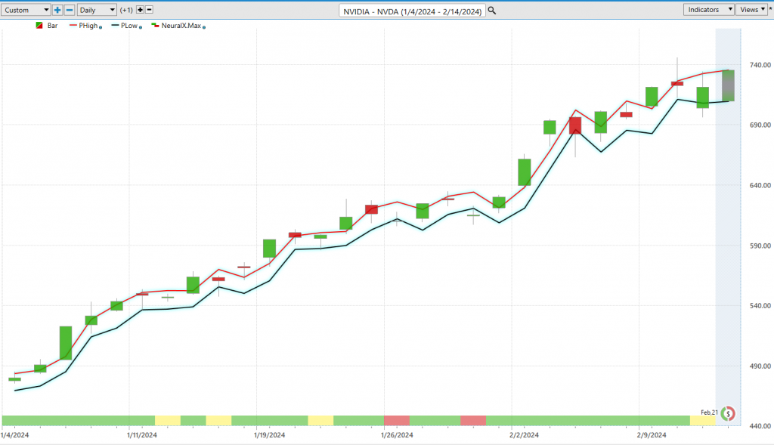This screenshot has width=774, height=445.
Task: Click the settings dot next to PLow
Action: pos(141,27)
